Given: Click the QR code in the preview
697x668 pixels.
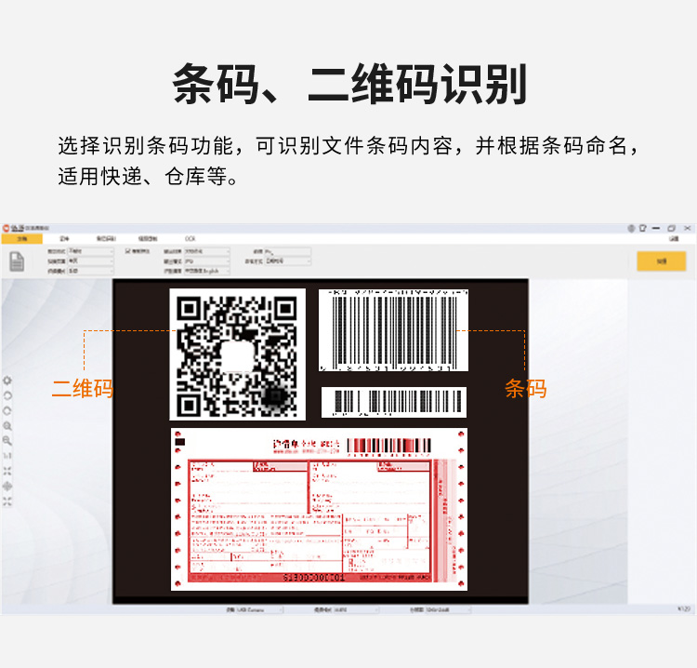Looking at the screenshot, I should click(x=237, y=354).
